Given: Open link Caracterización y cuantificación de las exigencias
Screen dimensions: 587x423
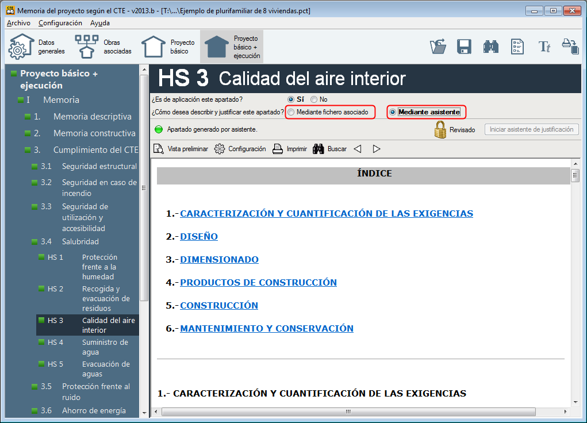Looking at the screenshot, I should pyautogui.click(x=327, y=213).
